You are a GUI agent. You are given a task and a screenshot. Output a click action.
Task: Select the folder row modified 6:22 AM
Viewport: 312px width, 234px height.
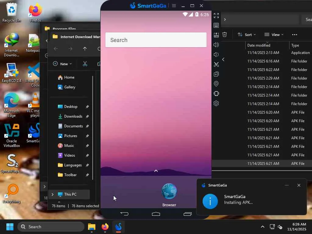click(263, 70)
